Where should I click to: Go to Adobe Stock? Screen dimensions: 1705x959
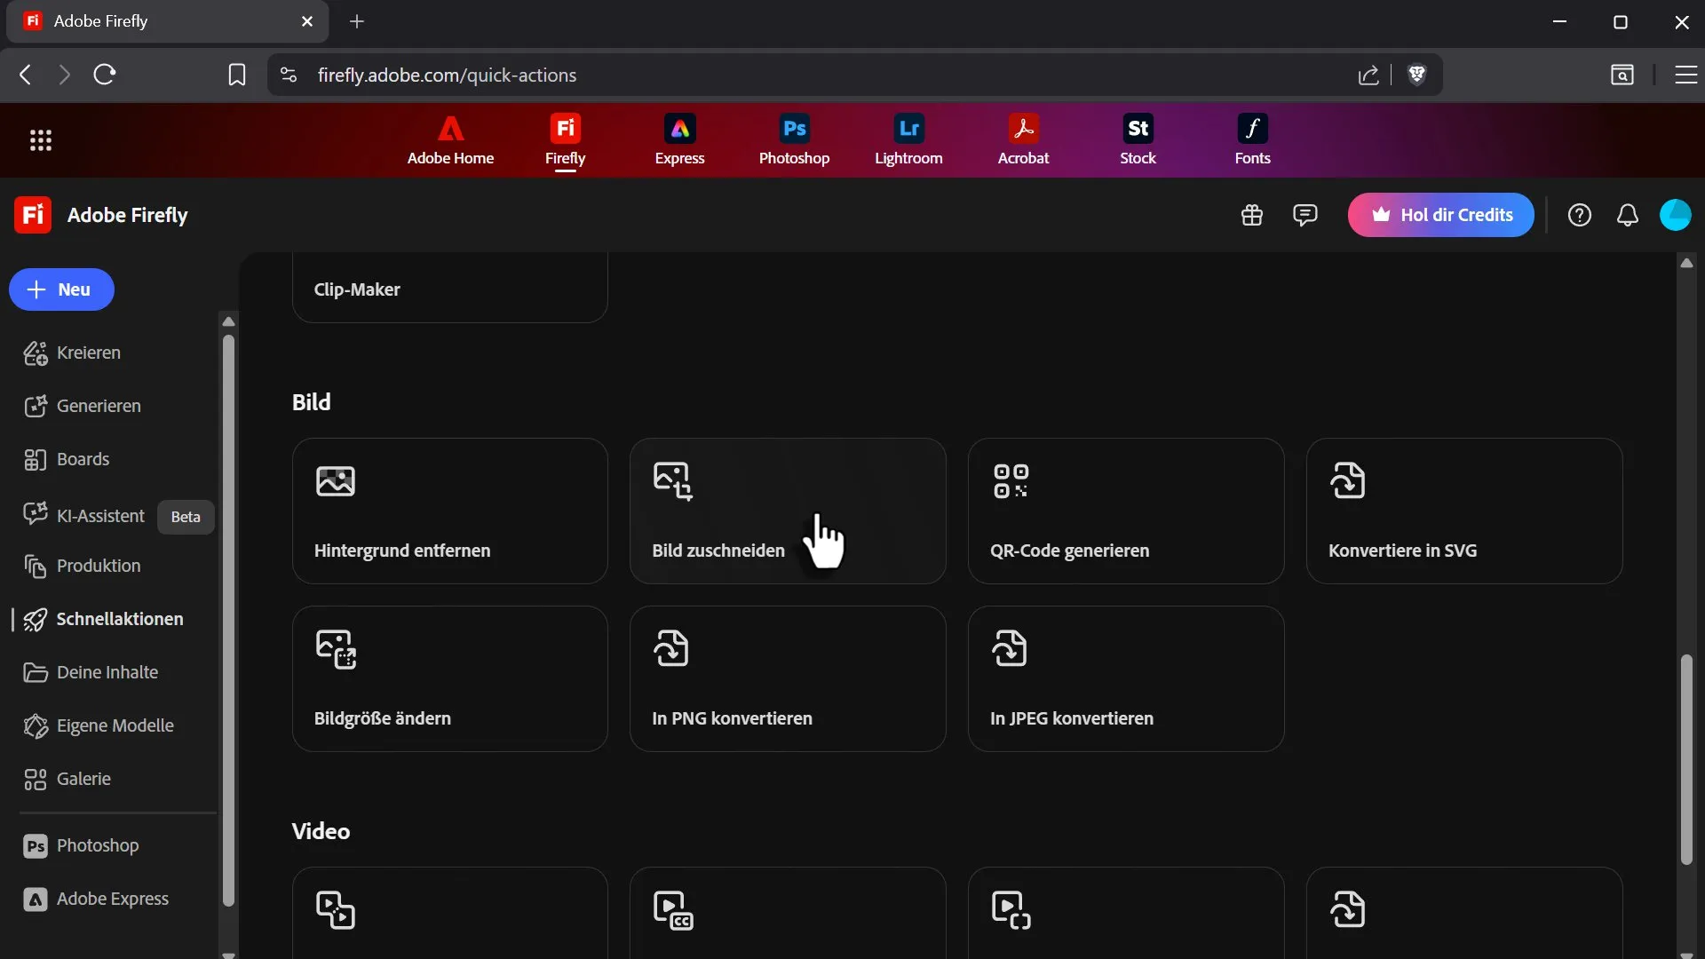click(1138, 140)
